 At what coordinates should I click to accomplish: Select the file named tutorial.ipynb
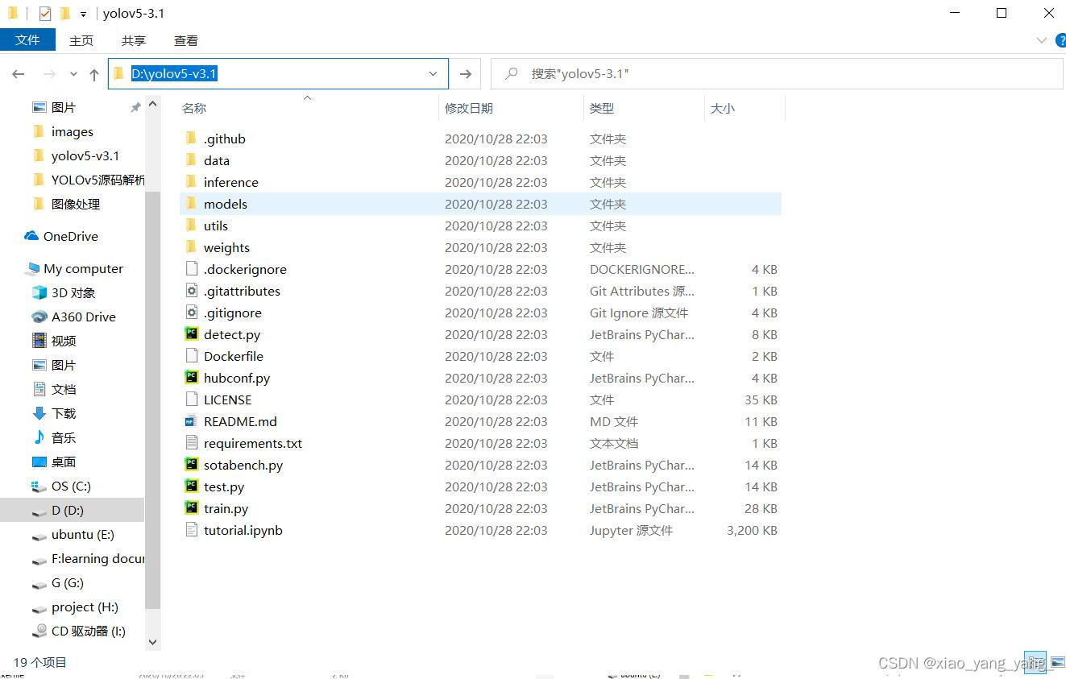(243, 530)
